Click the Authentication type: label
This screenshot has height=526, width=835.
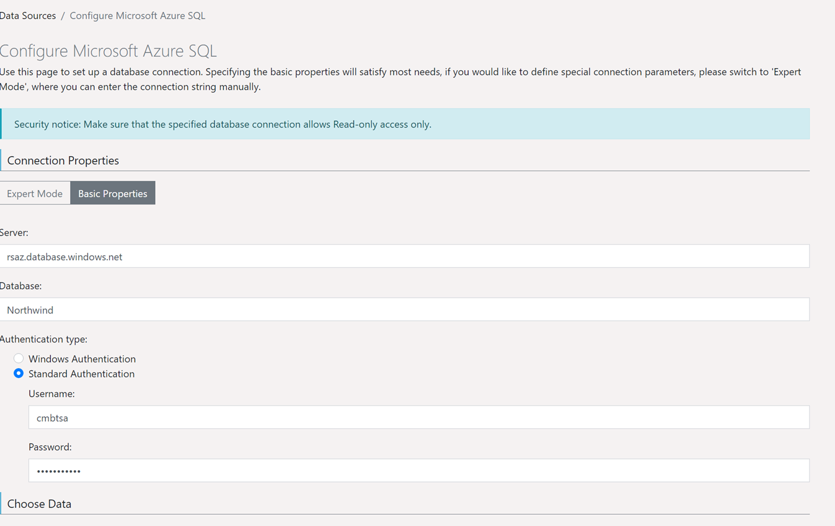tap(44, 339)
